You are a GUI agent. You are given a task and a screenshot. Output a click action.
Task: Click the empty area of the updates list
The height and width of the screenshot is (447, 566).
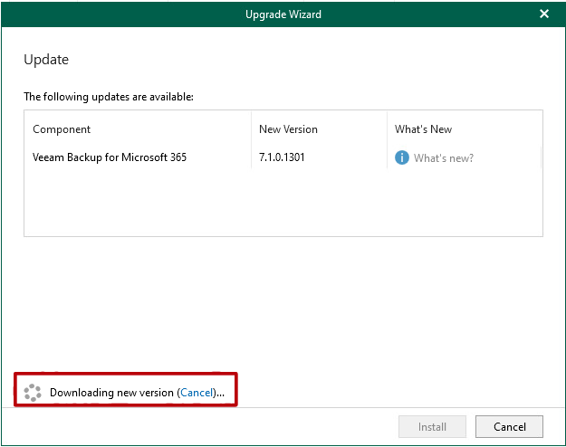tap(283, 202)
